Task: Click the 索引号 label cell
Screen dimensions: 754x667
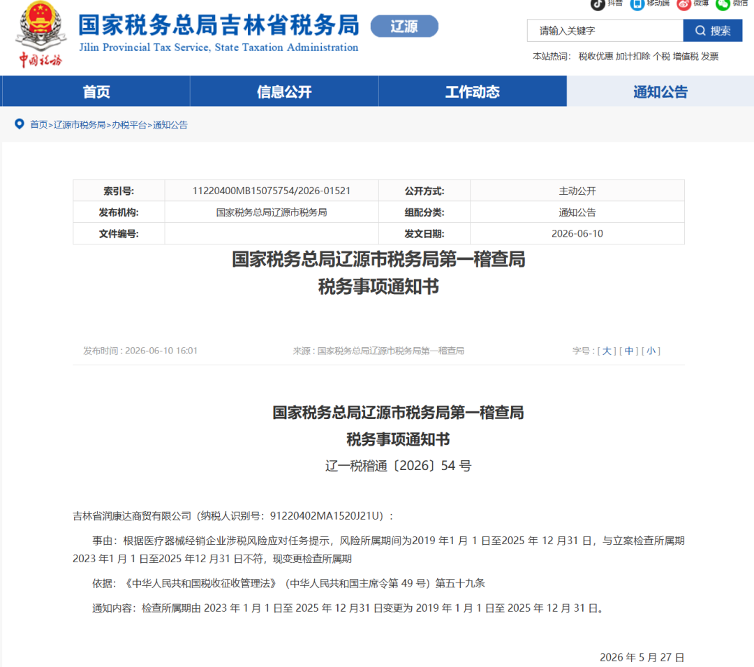Action: pyautogui.click(x=119, y=191)
